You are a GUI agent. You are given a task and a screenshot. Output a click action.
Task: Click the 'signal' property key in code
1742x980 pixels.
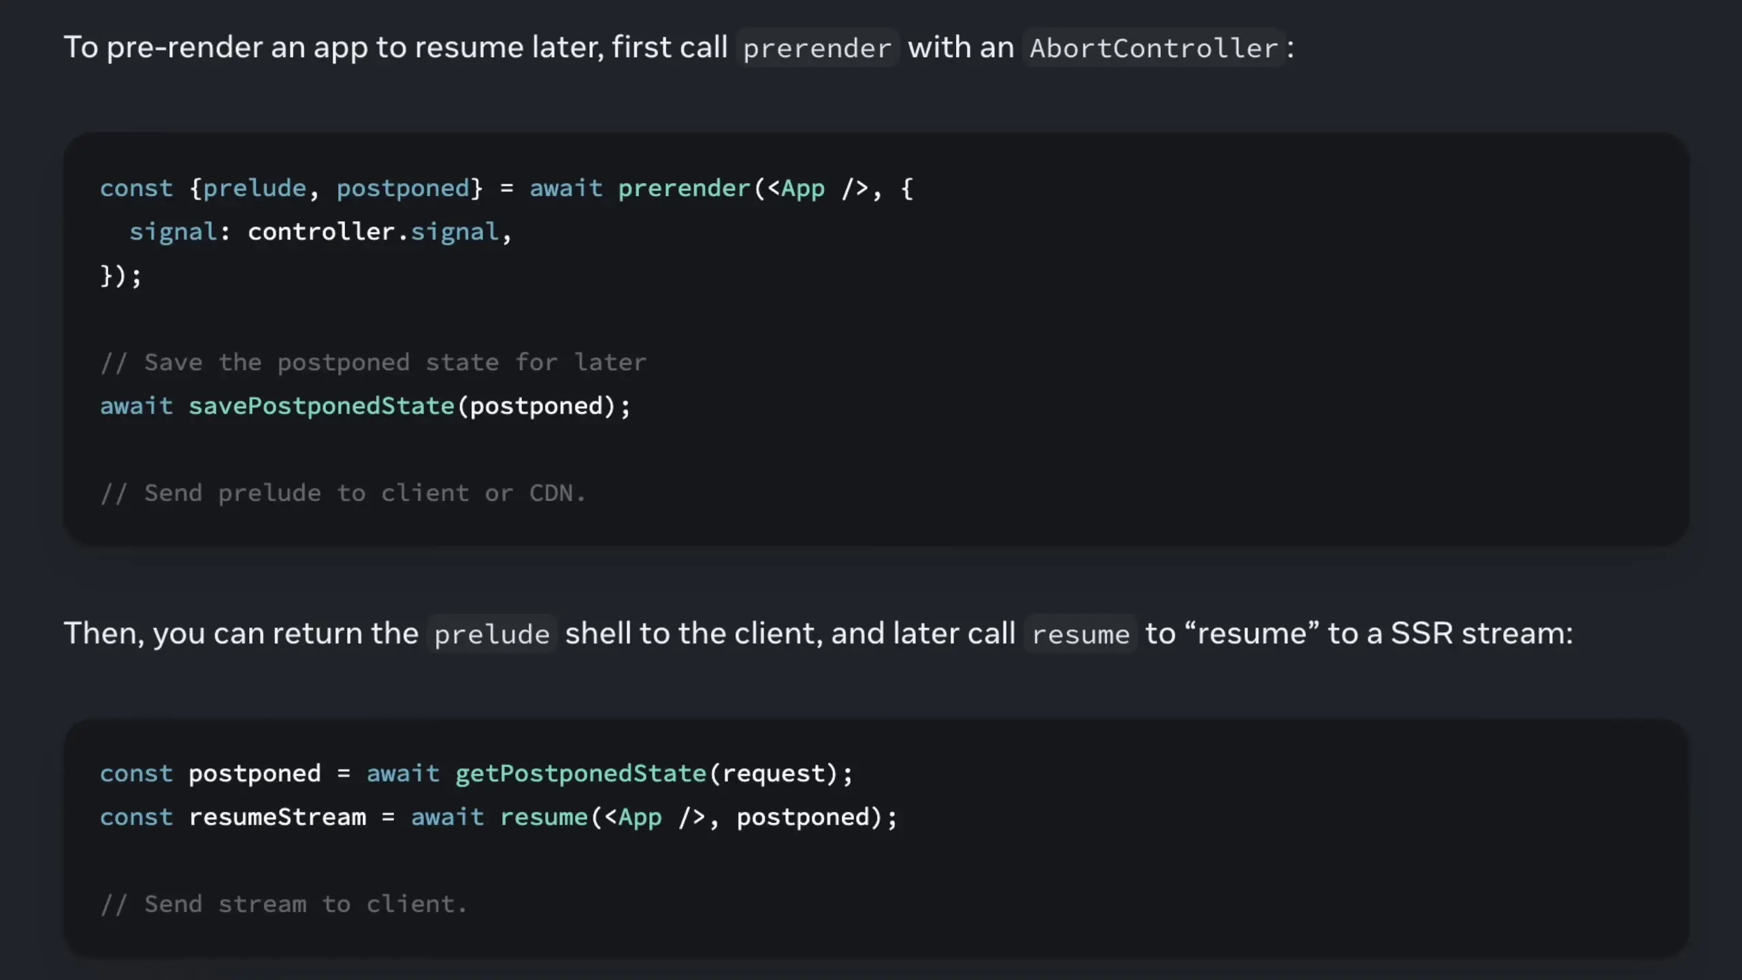pyautogui.click(x=173, y=232)
